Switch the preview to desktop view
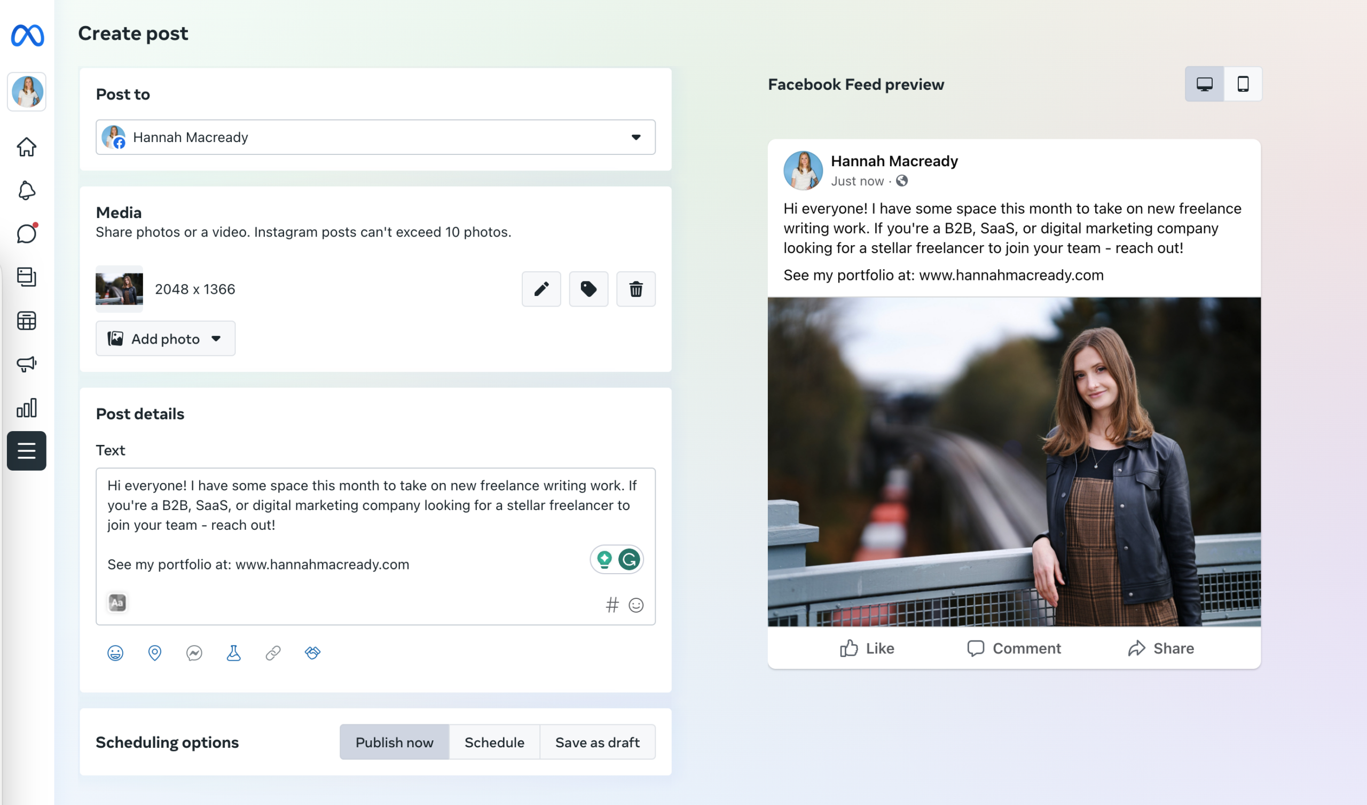Screen dimensions: 1367x805 (x=1204, y=84)
